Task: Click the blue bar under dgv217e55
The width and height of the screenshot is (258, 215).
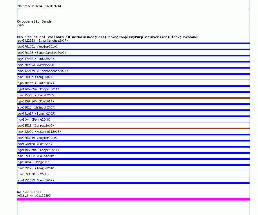Action: [133, 62]
